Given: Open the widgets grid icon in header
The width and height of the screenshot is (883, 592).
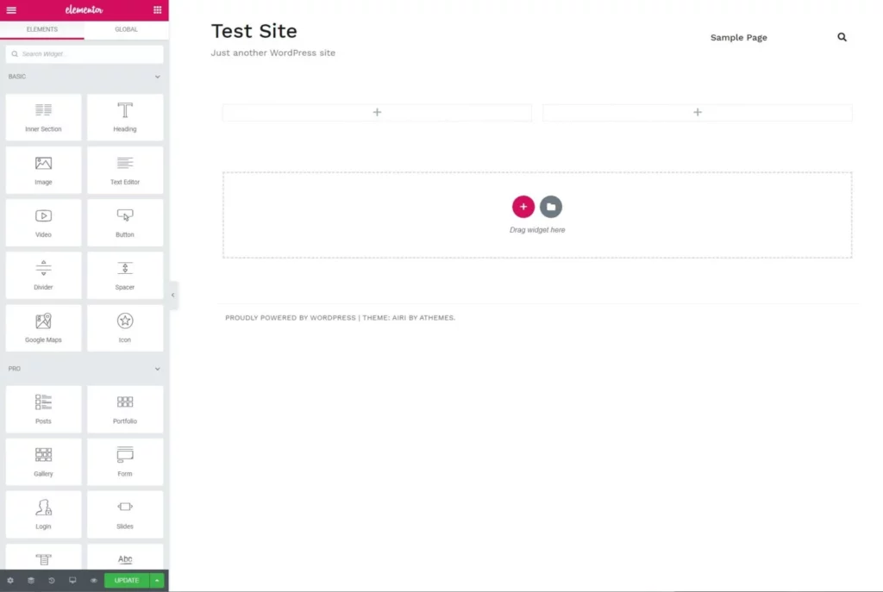Looking at the screenshot, I should 157,10.
